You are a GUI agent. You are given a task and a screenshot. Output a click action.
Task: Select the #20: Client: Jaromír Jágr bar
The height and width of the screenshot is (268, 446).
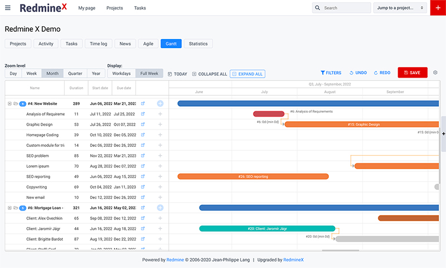coord(268,229)
